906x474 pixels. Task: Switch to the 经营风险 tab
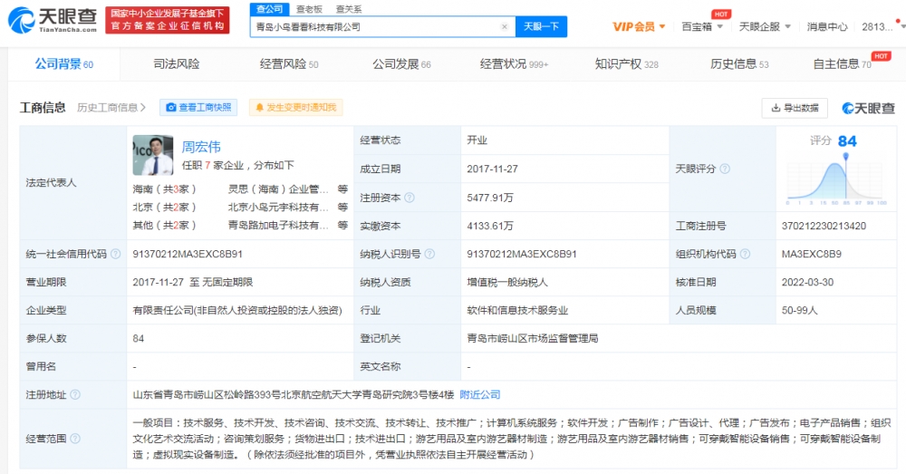[288, 63]
